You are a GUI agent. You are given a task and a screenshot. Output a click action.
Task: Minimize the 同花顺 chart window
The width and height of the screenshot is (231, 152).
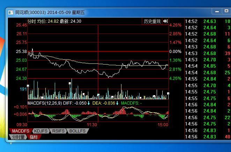pos(217,11)
